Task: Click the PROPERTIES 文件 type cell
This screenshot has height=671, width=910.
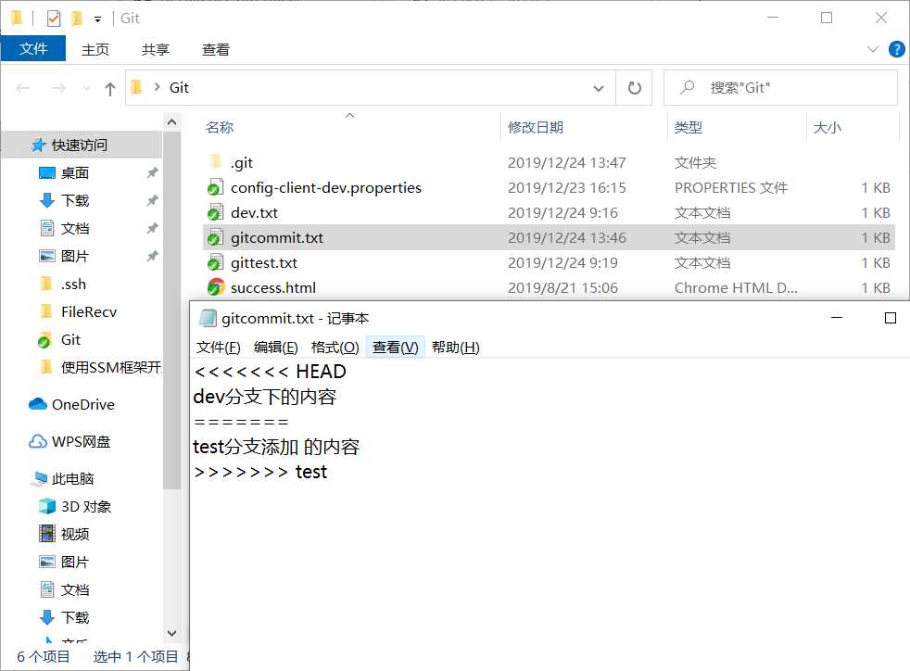Action: 730,187
